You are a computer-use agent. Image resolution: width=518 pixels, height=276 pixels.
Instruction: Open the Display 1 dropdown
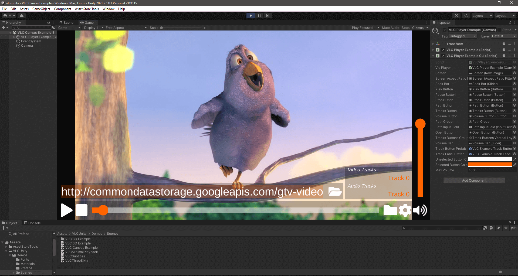click(x=93, y=28)
